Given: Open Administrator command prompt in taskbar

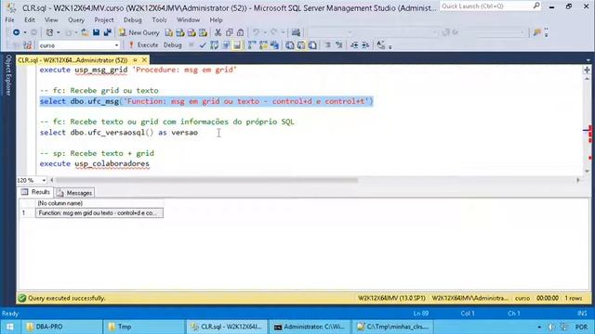Looking at the screenshot, I should tap(310, 327).
